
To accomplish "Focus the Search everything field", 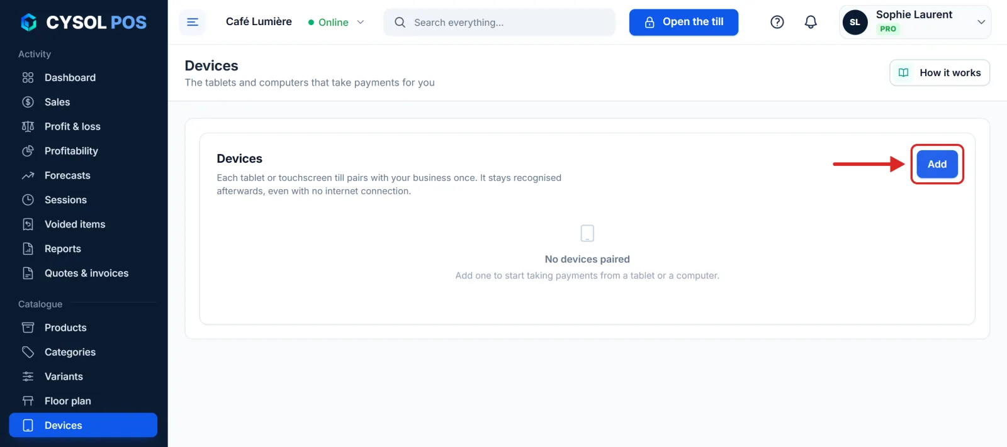I will (499, 22).
